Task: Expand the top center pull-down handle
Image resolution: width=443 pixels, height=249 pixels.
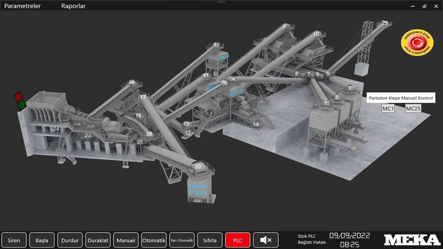Action: click(221, 2)
